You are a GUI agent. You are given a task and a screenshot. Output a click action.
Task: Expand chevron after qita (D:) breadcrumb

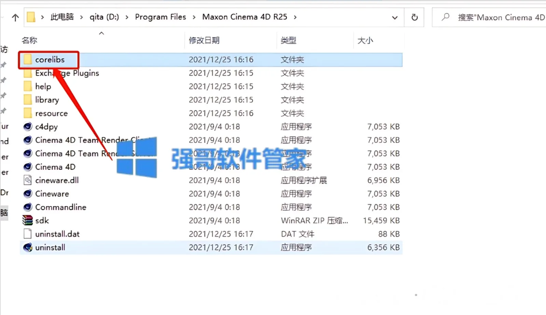tap(127, 17)
